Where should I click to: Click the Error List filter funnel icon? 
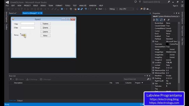pos(11,79)
